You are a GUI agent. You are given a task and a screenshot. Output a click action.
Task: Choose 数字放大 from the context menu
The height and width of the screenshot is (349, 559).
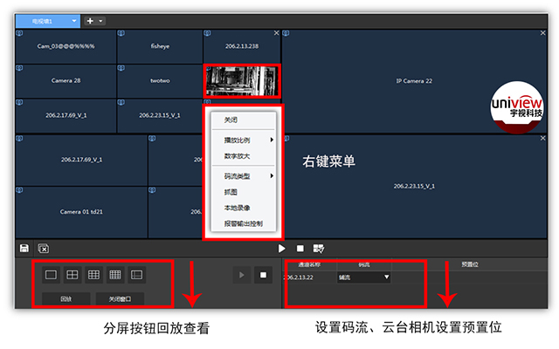237,156
